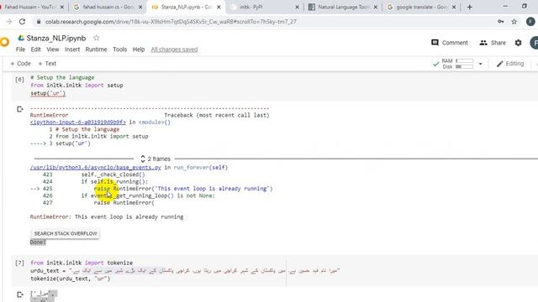Click the Disk usage bar
The height and width of the screenshot is (302, 538).
[x=464, y=66]
